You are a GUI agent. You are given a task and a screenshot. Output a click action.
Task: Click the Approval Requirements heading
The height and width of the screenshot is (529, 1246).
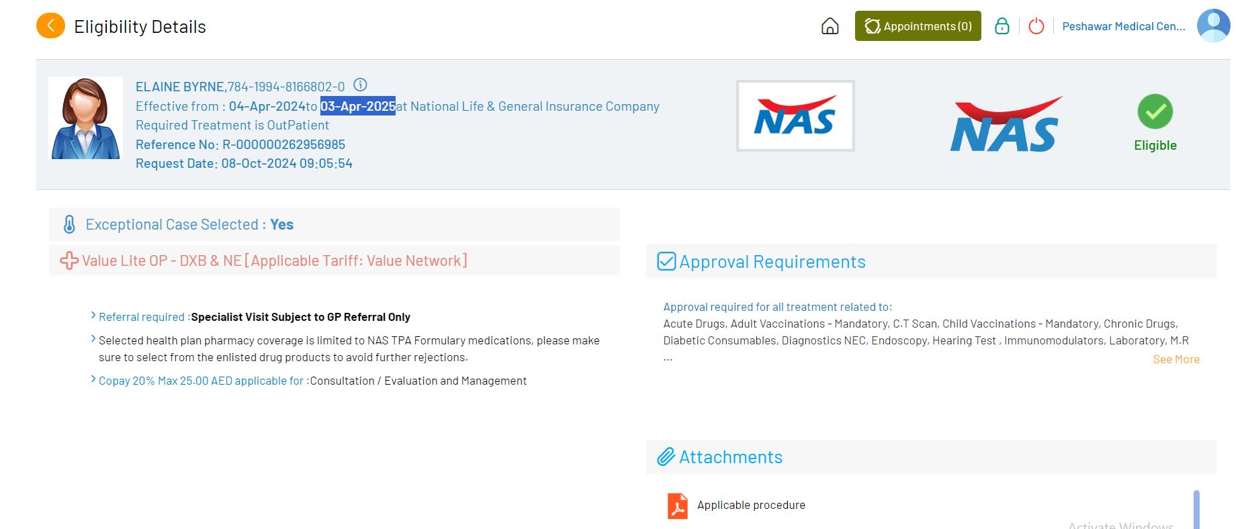click(x=772, y=261)
